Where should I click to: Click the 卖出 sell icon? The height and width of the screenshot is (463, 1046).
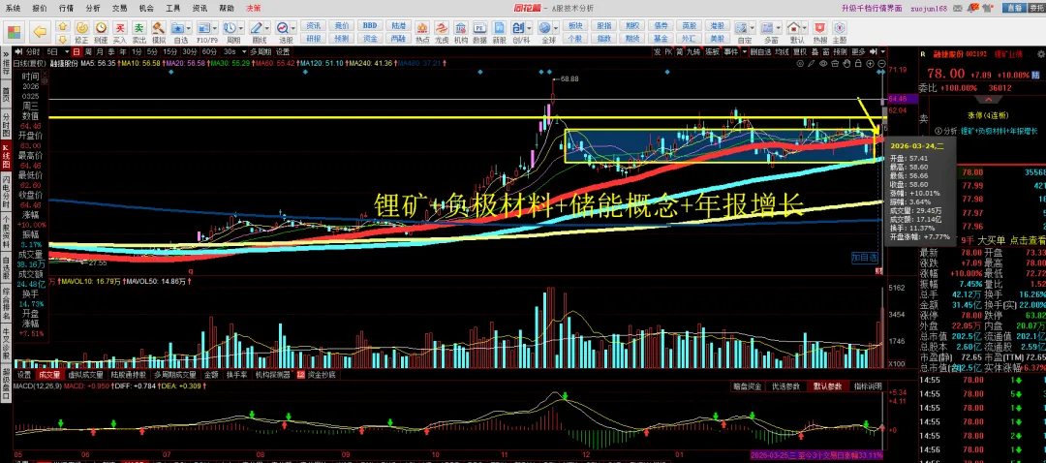(138, 27)
